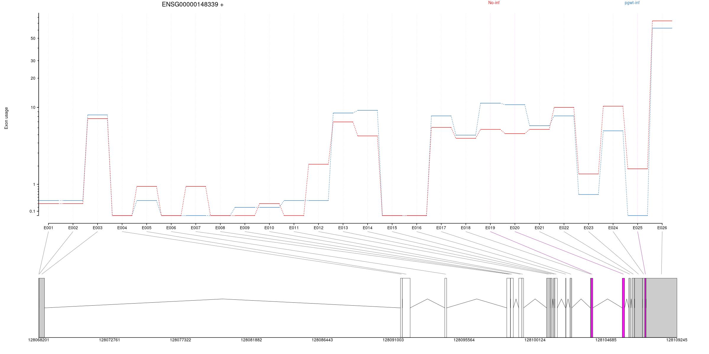Click the Exon usage axis label
Image resolution: width=709 pixels, height=354 pixels.
(6, 118)
